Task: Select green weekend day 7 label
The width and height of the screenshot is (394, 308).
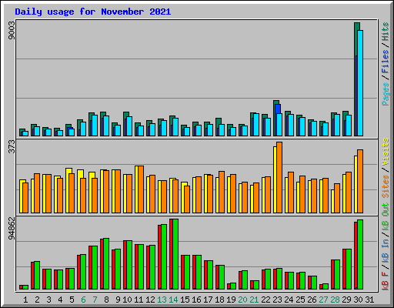Action: click(x=95, y=300)
